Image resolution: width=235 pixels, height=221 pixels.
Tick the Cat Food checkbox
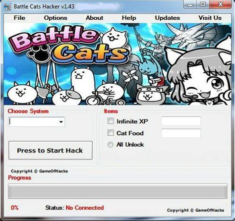pyautogui.click(x=111, y=133)
